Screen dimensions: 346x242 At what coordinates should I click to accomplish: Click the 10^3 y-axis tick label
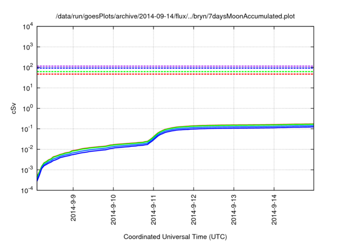[28, 47]
